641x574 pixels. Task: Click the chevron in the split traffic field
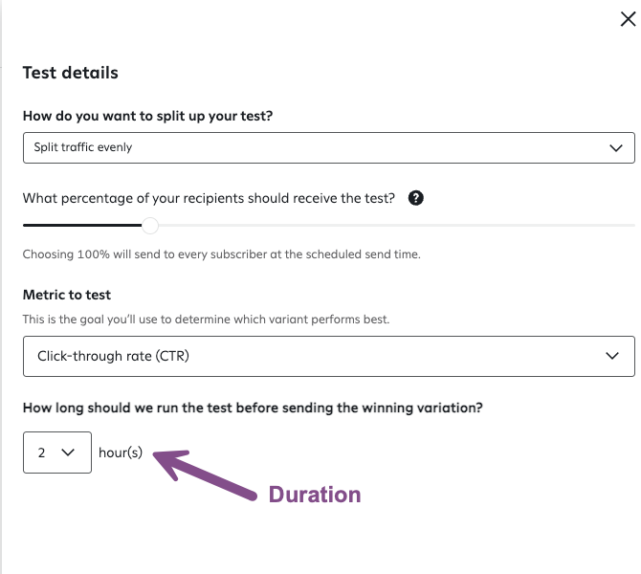(616, 148)
